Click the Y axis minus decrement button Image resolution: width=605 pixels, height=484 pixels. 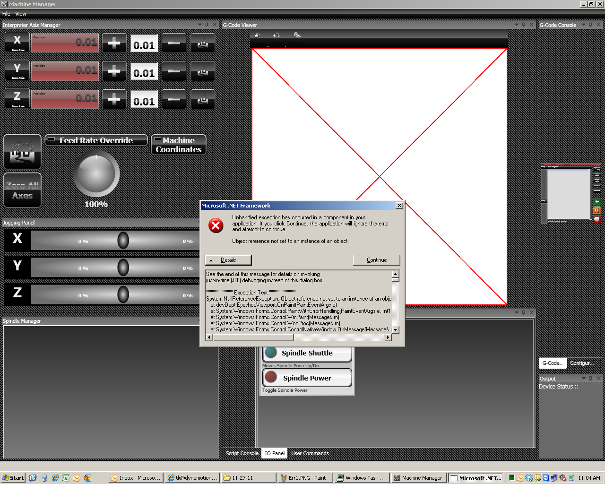tap(173, 72)
